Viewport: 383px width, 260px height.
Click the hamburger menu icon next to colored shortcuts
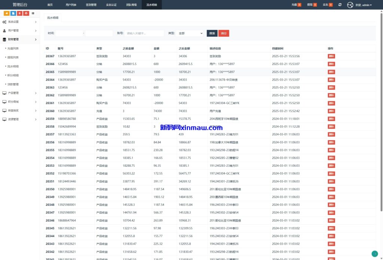coord(33,13)
